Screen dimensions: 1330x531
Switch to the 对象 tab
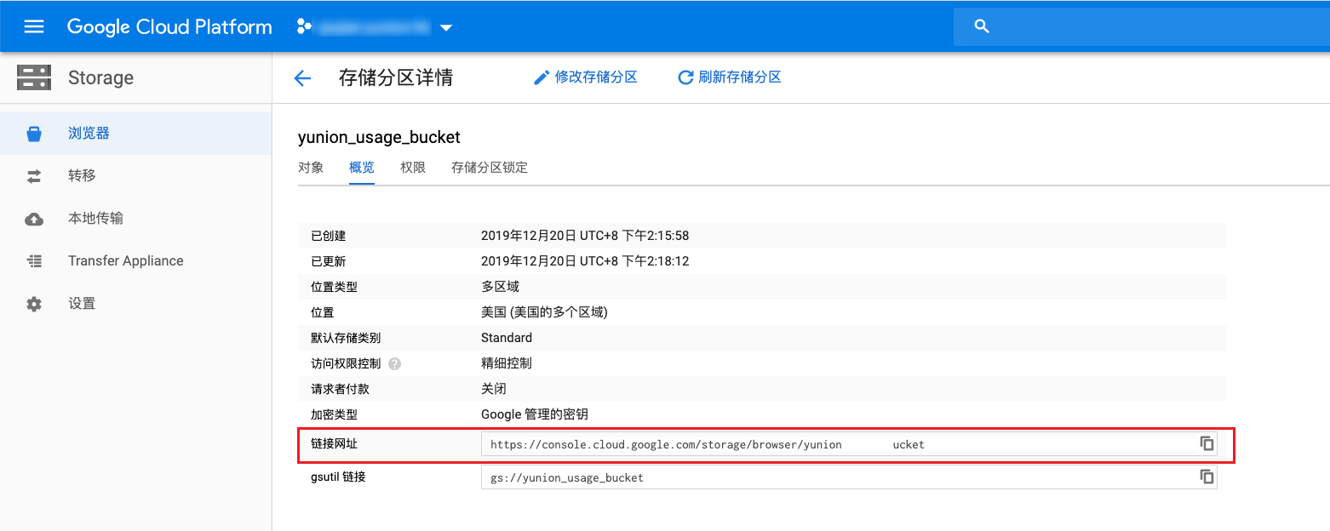[311, 168]
